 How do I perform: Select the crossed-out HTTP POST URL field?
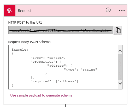pos(61,30)
